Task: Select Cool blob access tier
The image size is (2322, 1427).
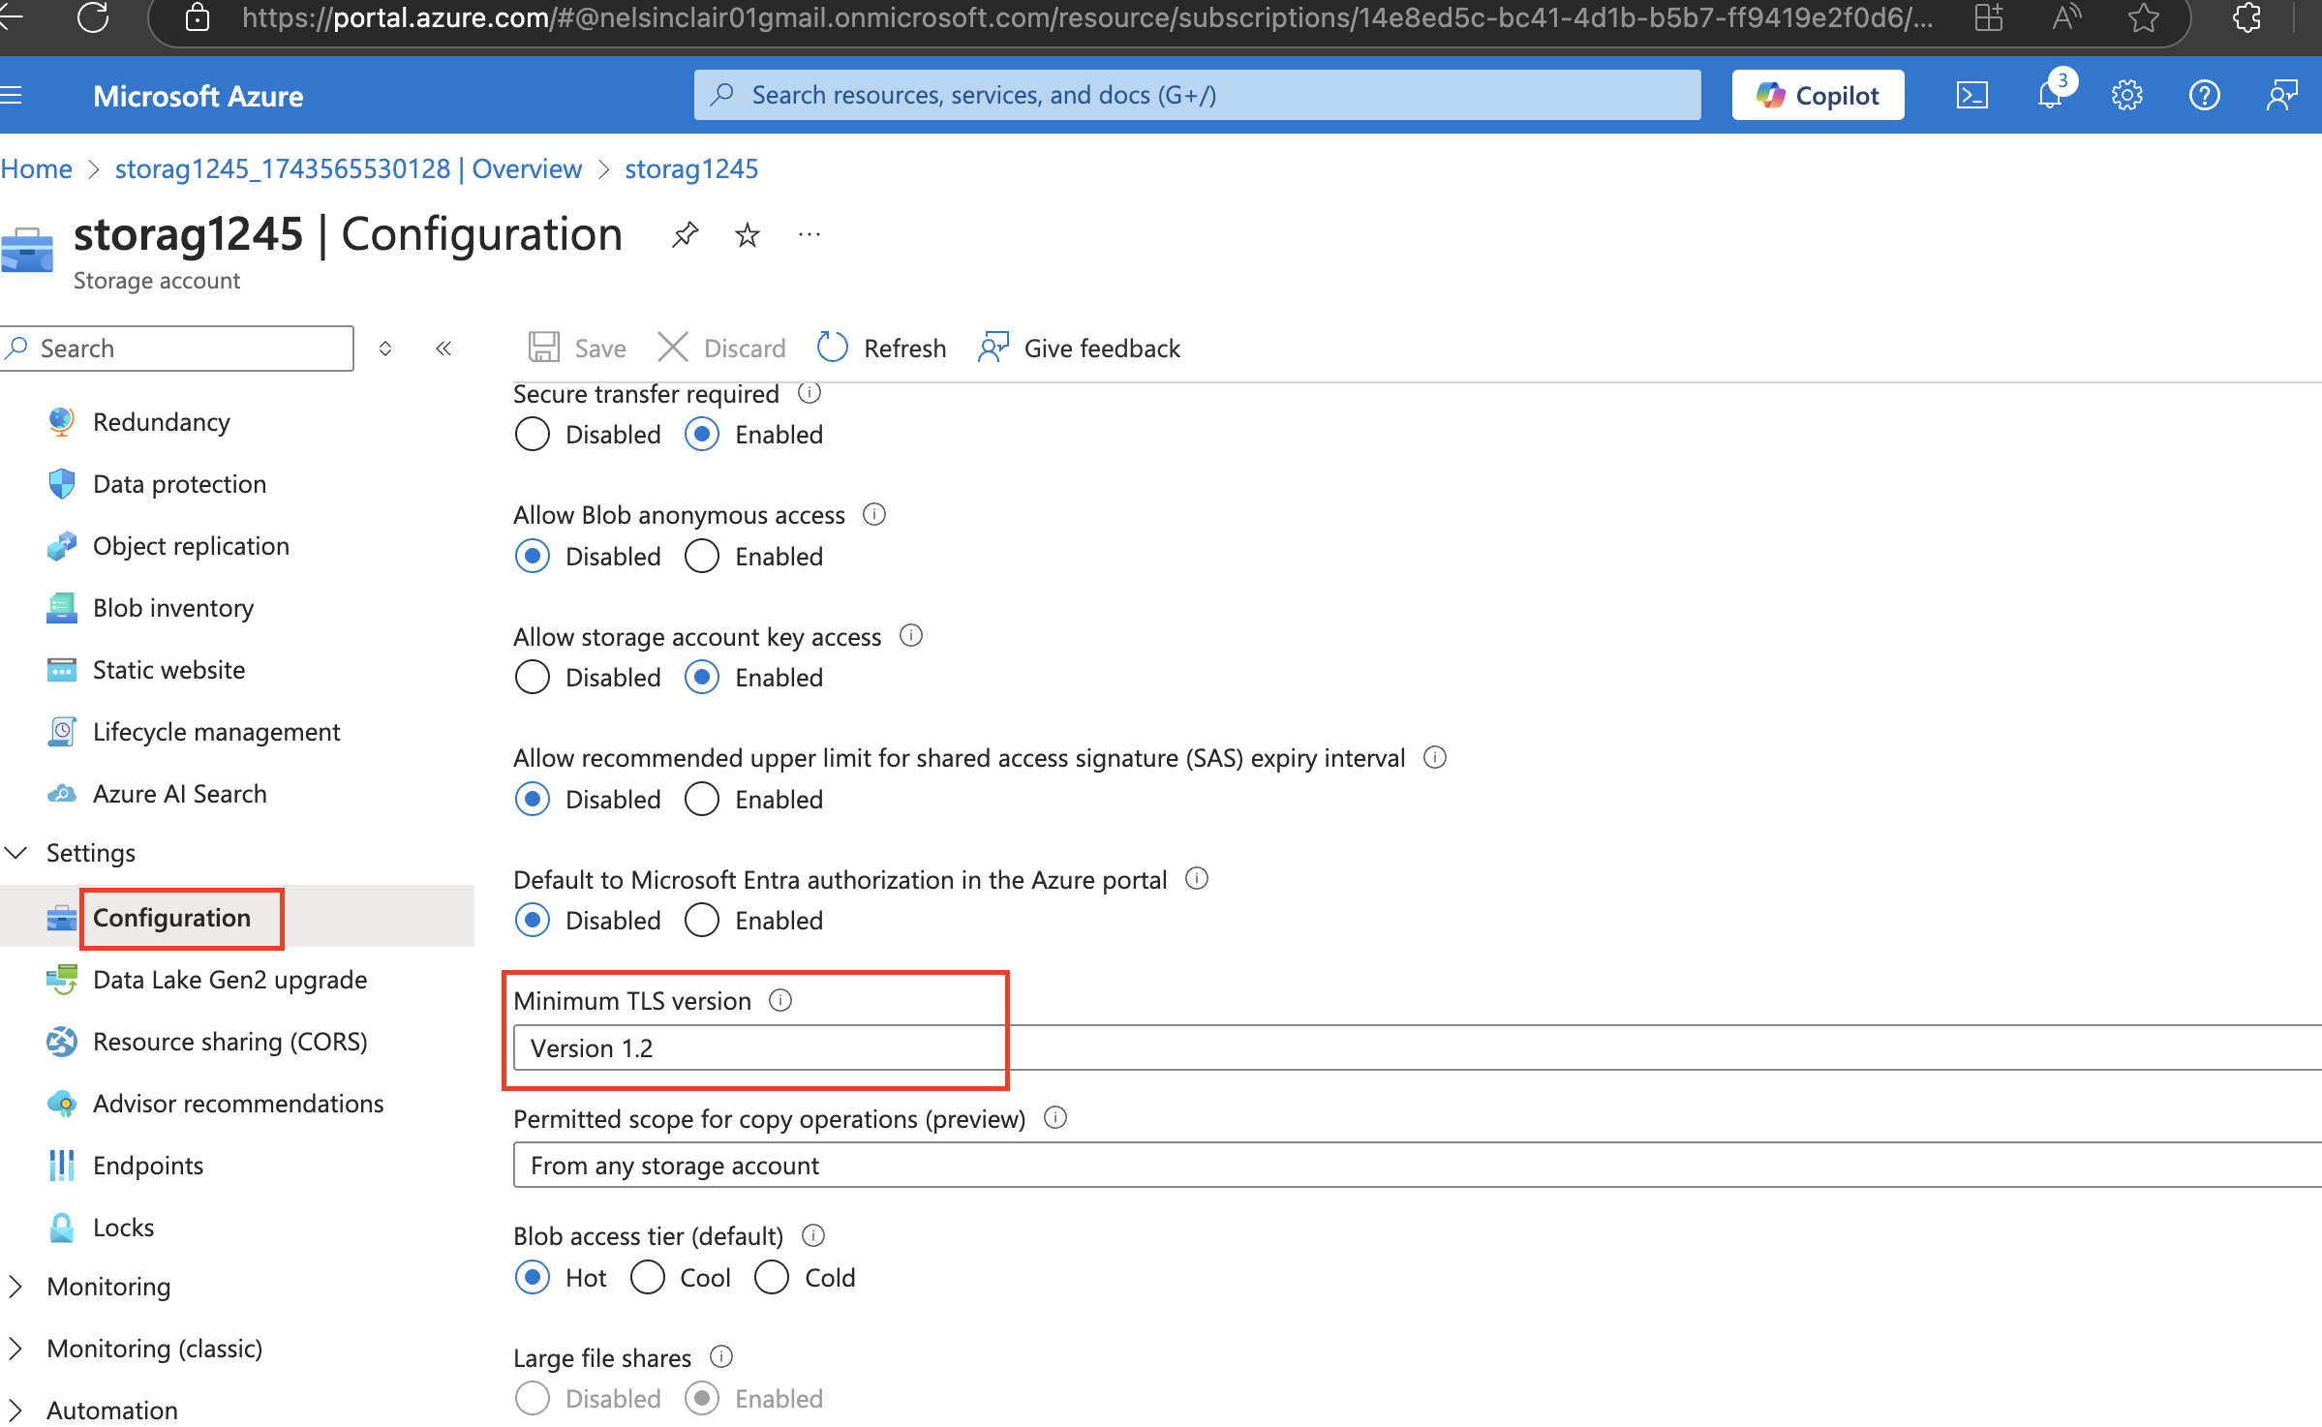Action: (648, 1277)
